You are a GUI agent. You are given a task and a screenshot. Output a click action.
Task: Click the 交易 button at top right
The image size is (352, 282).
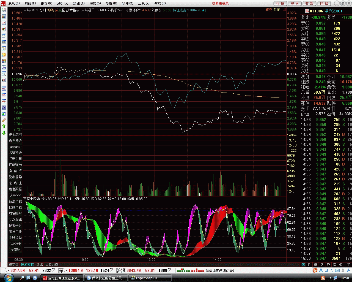click(x=309, y=3)
